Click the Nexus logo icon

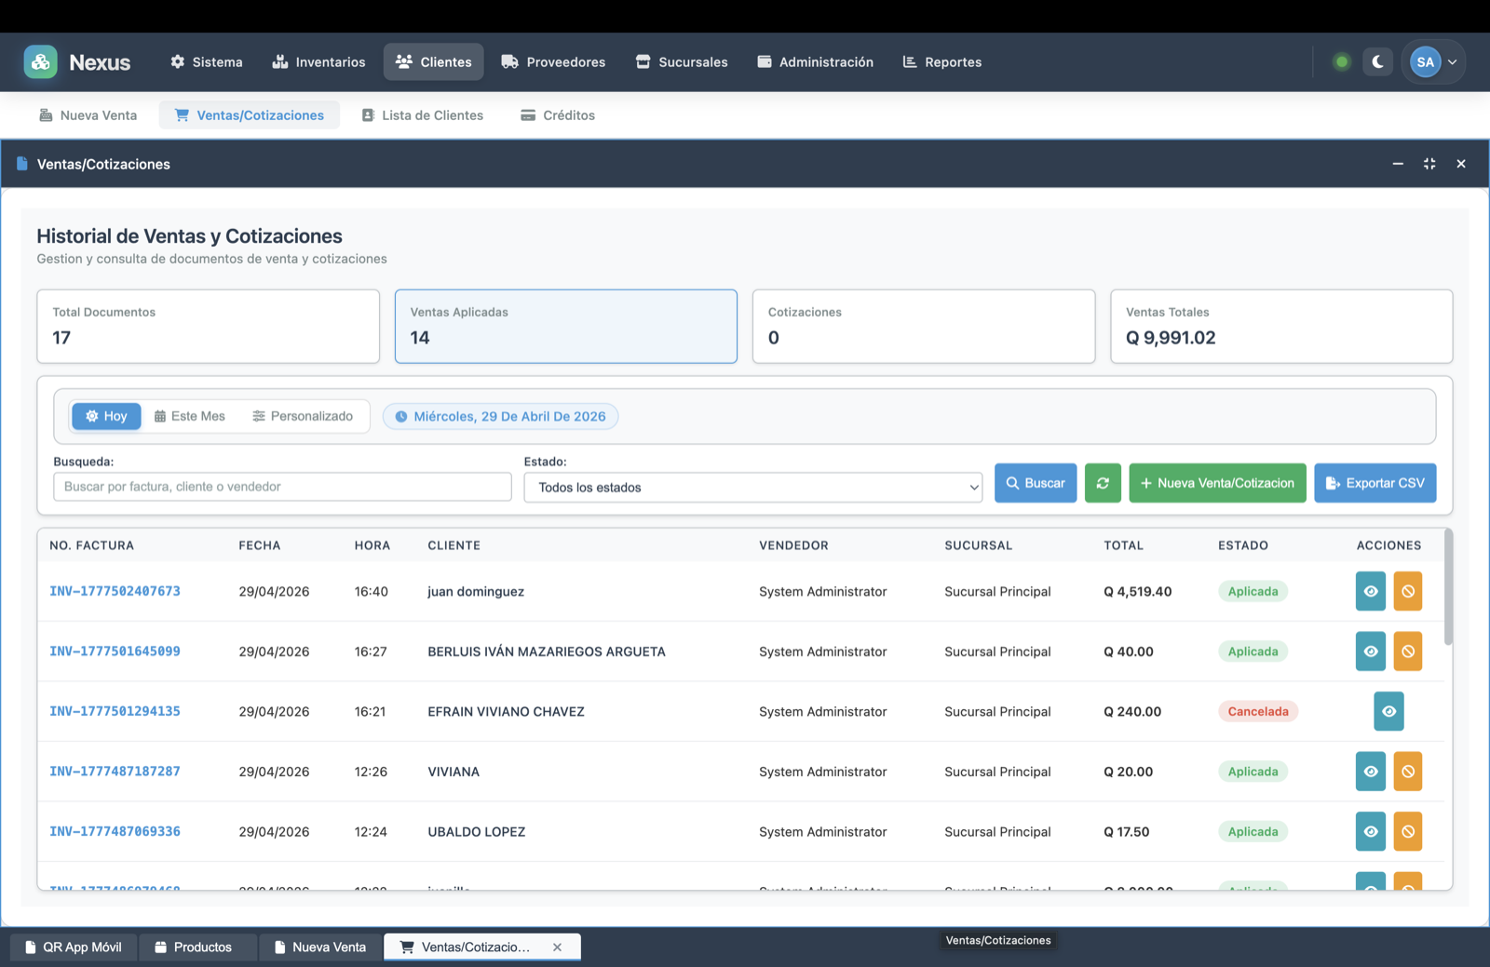40,62
